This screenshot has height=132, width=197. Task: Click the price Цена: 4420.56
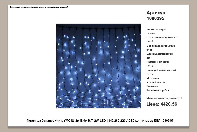(x=162, y=104)
